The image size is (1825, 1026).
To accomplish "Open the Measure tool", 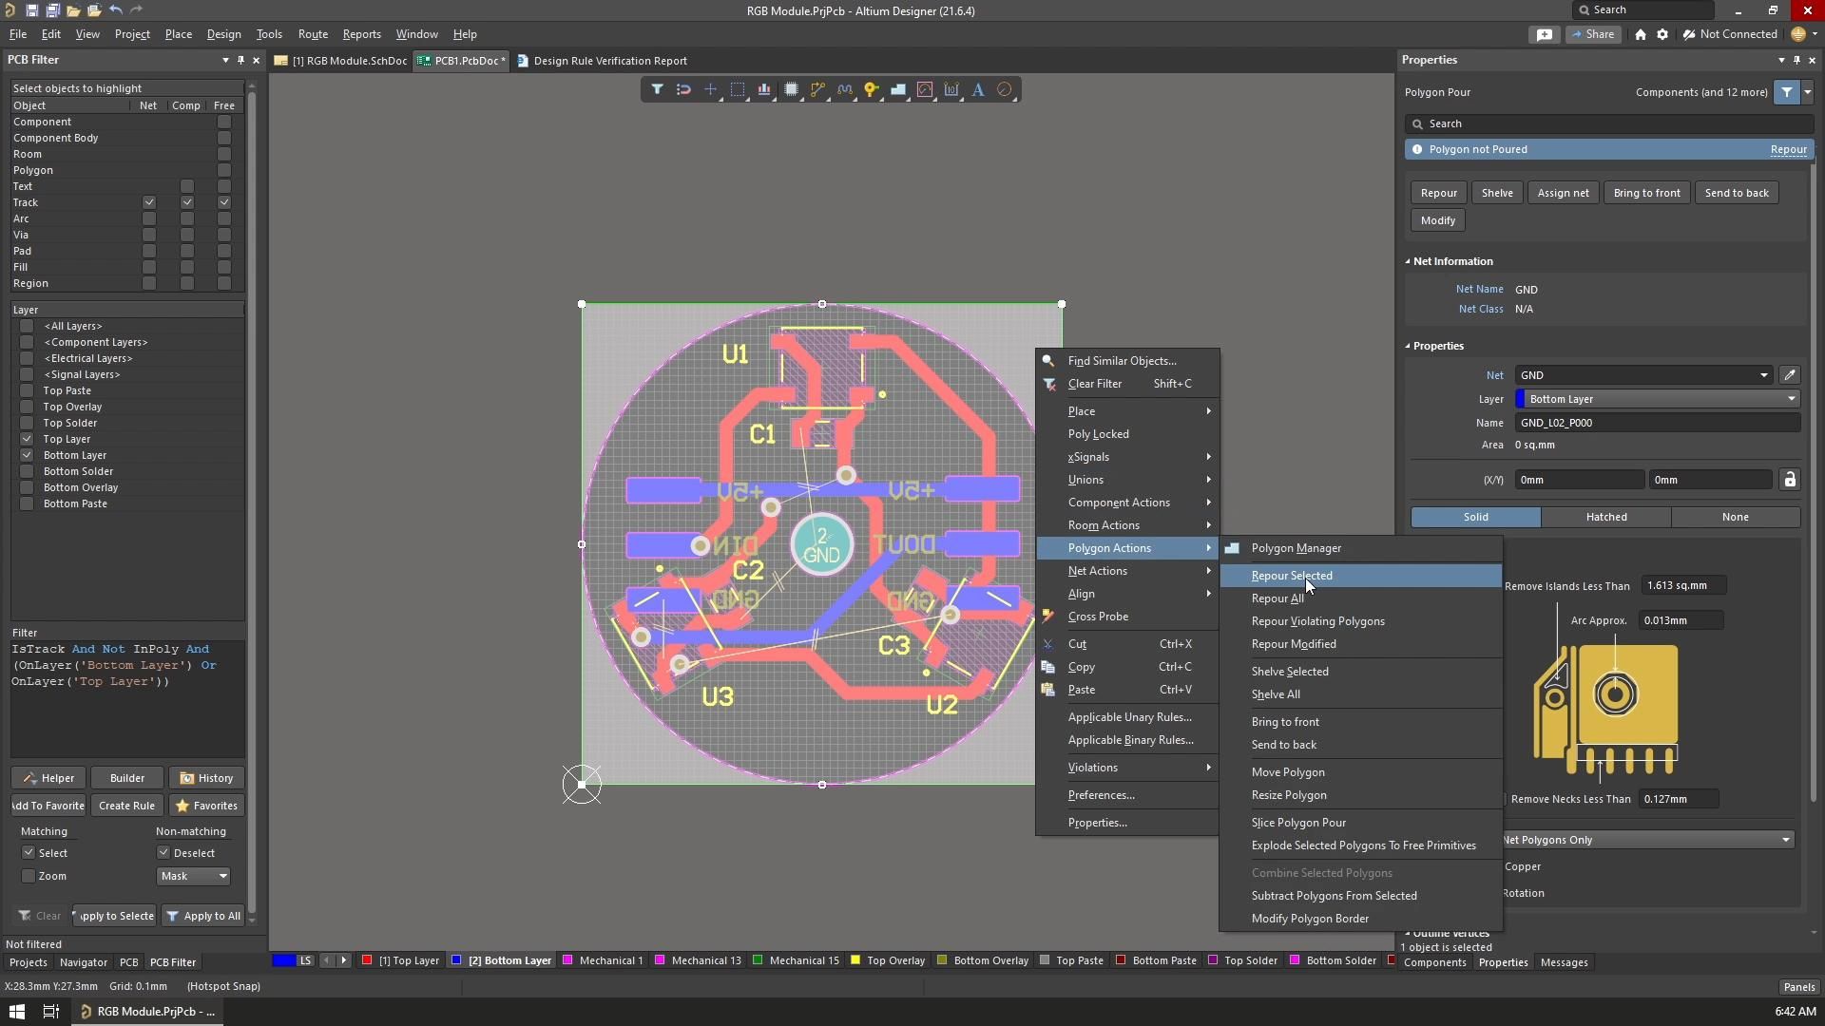I will [926, 89].
